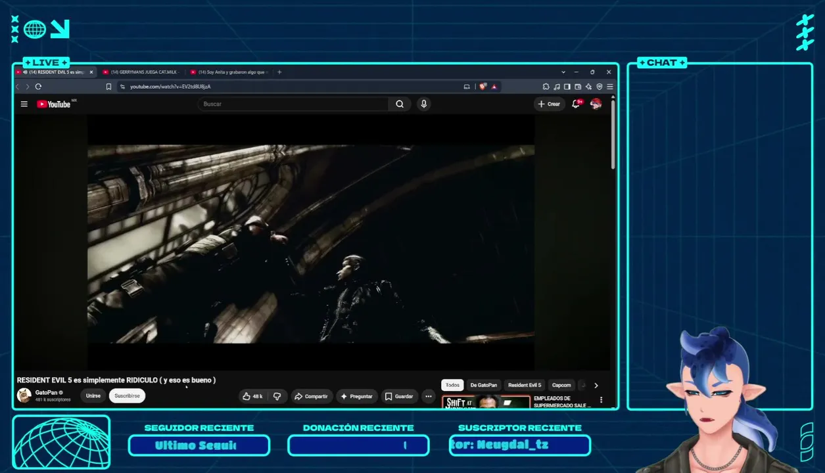Reload the page in the browser
Viewport: 825px width, 473px height.
38,86
